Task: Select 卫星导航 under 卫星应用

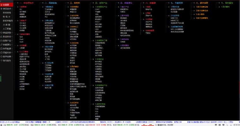Action: click(x=48, y=65)
